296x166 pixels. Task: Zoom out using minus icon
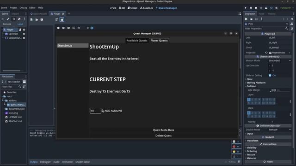click(x=58, y=28)
